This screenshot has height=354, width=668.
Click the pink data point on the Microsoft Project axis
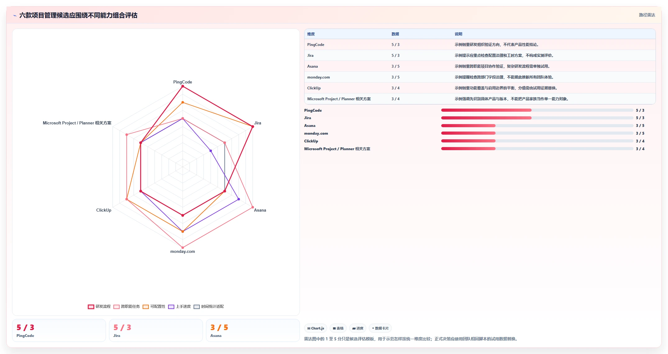pyautogui.click(x=127, y=135)
